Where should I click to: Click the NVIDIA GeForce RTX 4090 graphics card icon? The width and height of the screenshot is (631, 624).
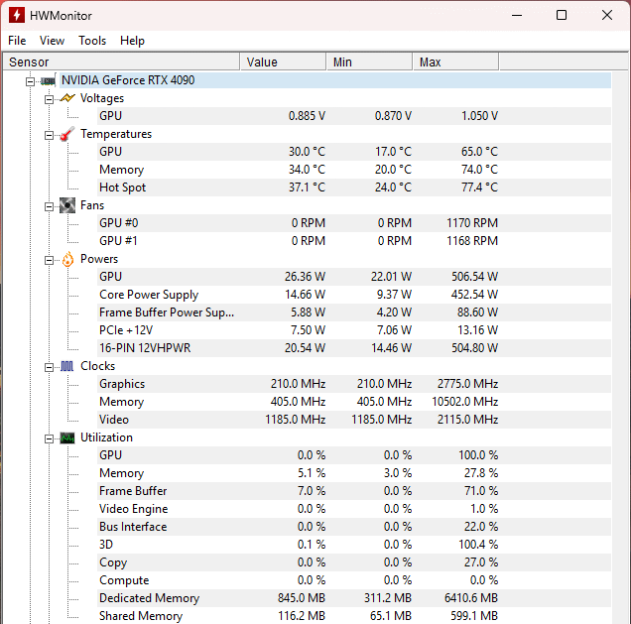[x=48, y=80]
